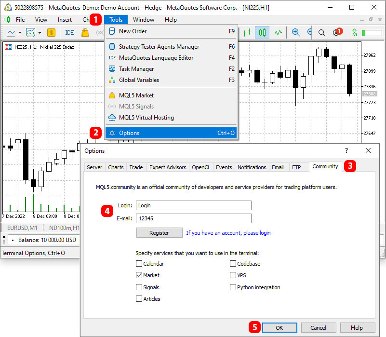Select the green line chart toolbar icon
Image resolution: width=386 pixels, height=337 pixels.
[x=278, y=32]
